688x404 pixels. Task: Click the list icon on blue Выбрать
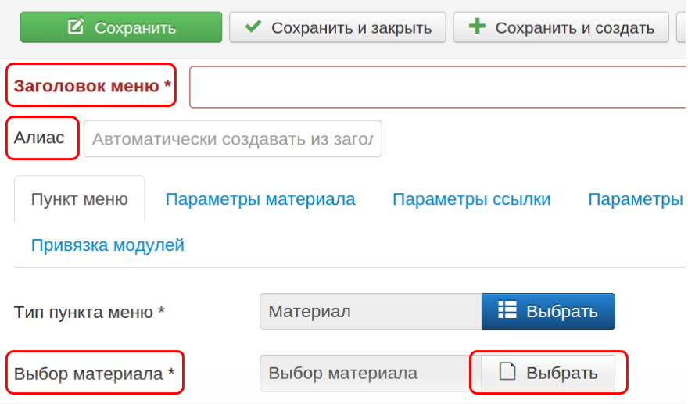click(507, 310)
